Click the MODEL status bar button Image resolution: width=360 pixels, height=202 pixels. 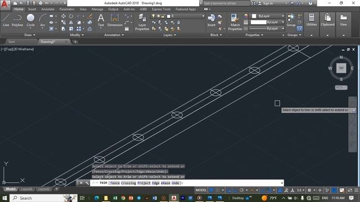201,190
